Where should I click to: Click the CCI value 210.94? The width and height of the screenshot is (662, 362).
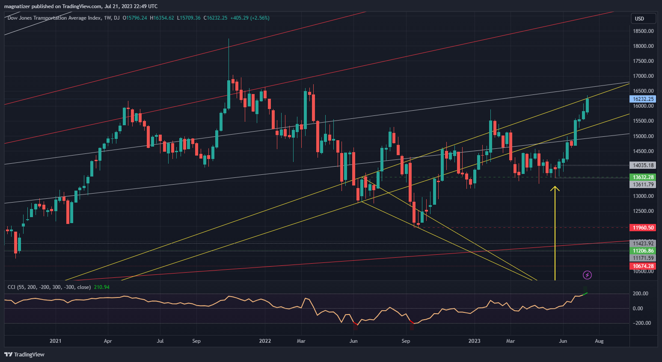click(x=102, y=287)
